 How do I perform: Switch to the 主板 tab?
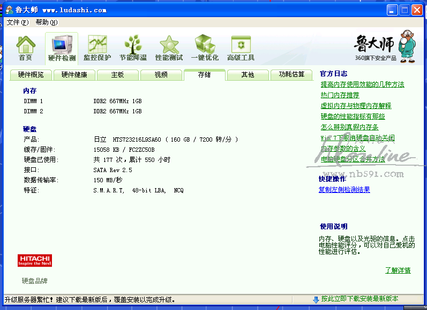(x=118, y=75)
